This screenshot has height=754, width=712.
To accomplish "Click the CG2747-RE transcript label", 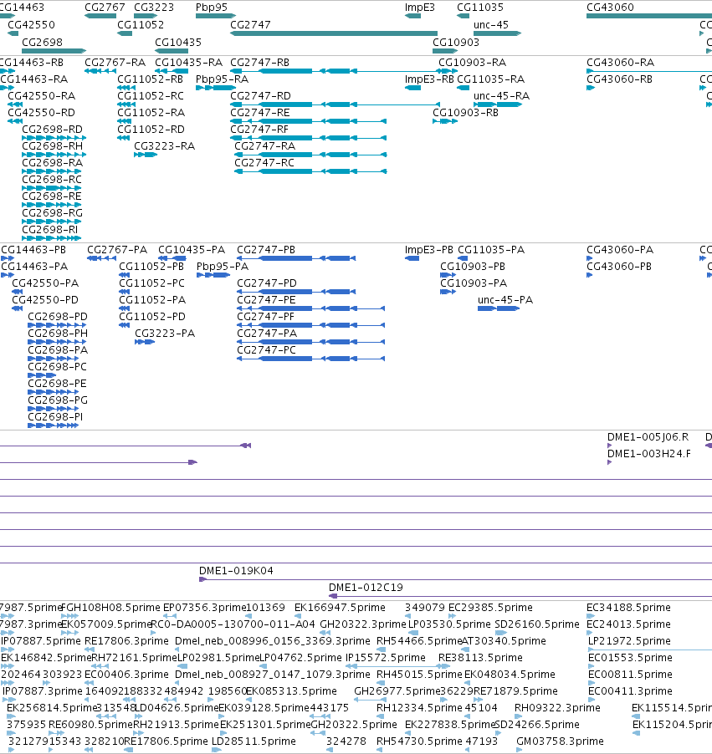I will [260, 113].
